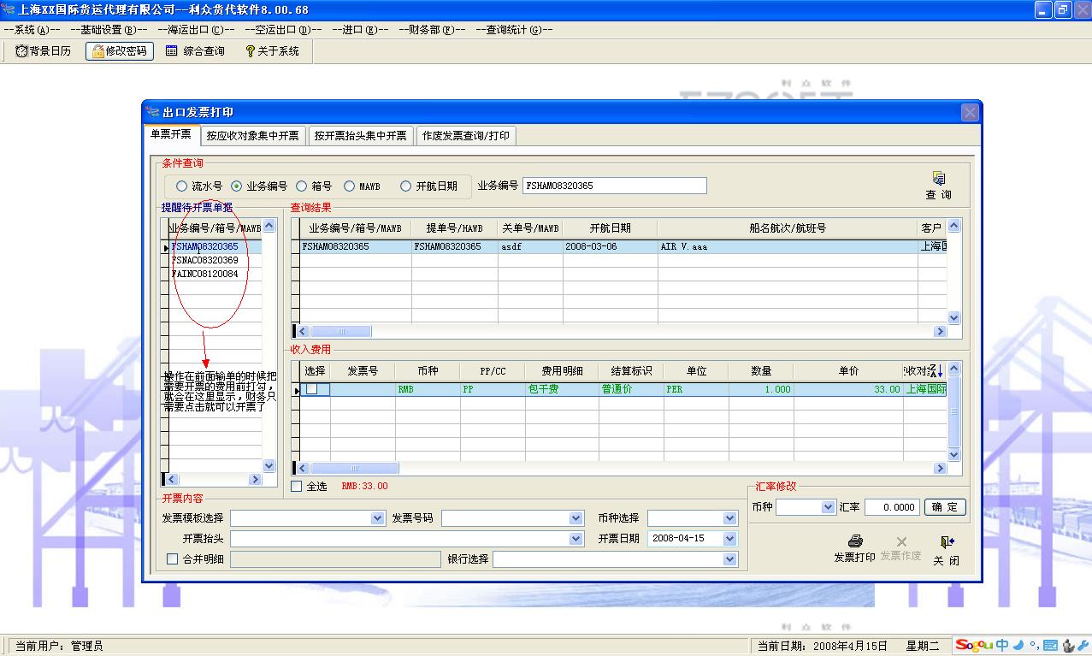Click the Sogou wrench settings icon
The width and height of the screenshot is (1092, 656).
(x=1082, y=646)
